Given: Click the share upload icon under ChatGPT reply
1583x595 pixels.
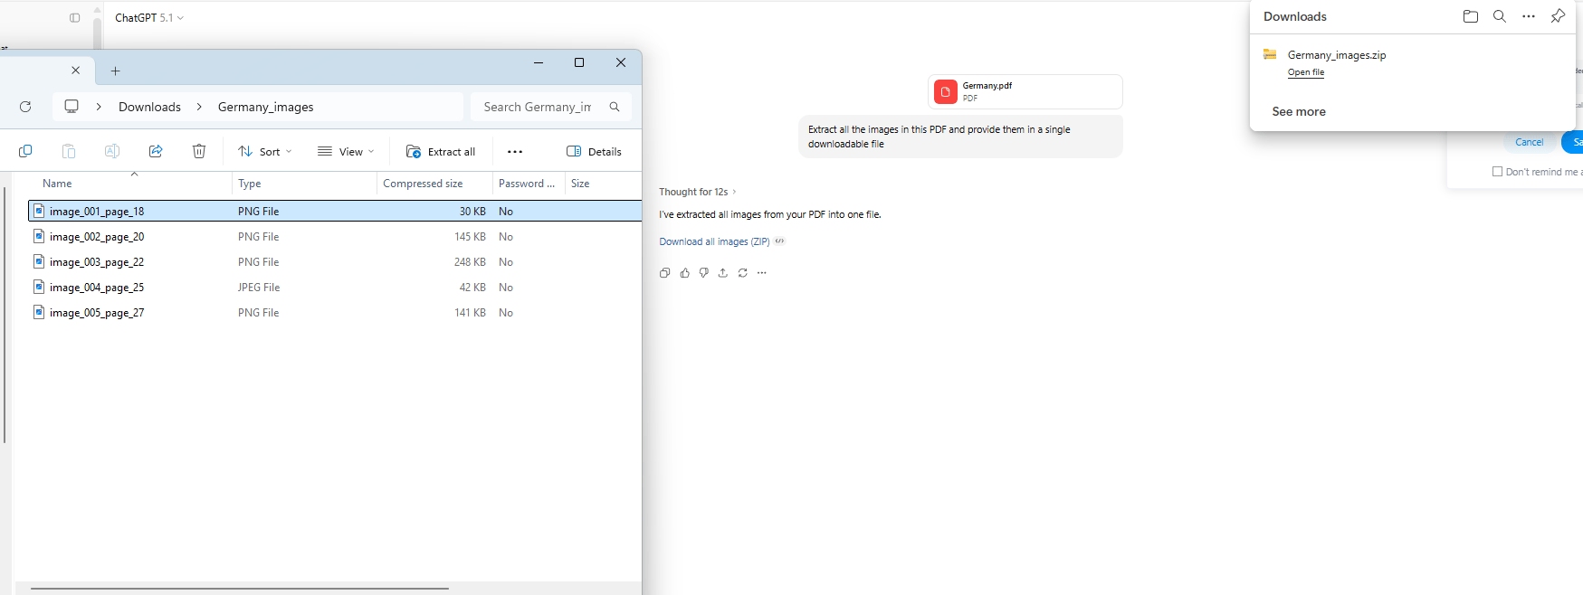Looking at the screenshot, I should coord(722,272).
